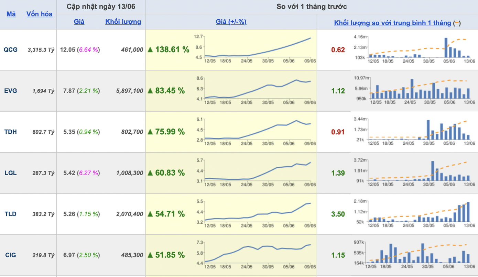Open the QCG stock ticker
The width and height of the screenshot is (478, 277).
point(11,50)
